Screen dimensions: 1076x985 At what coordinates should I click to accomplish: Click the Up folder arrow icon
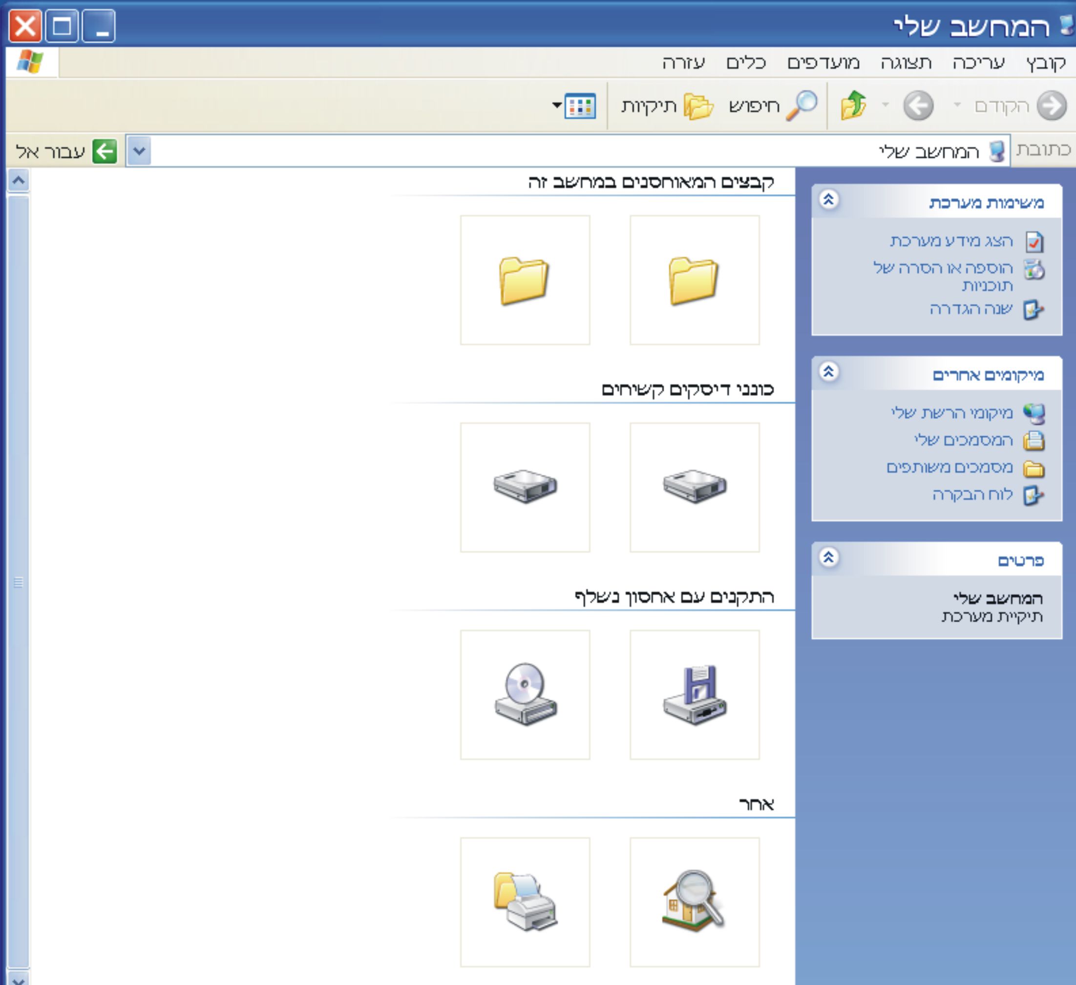[853, 105]
